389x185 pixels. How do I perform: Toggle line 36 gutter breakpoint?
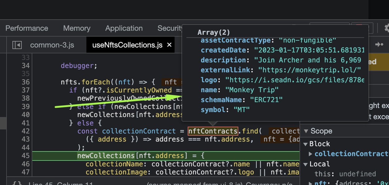click(x=26, y=82)
